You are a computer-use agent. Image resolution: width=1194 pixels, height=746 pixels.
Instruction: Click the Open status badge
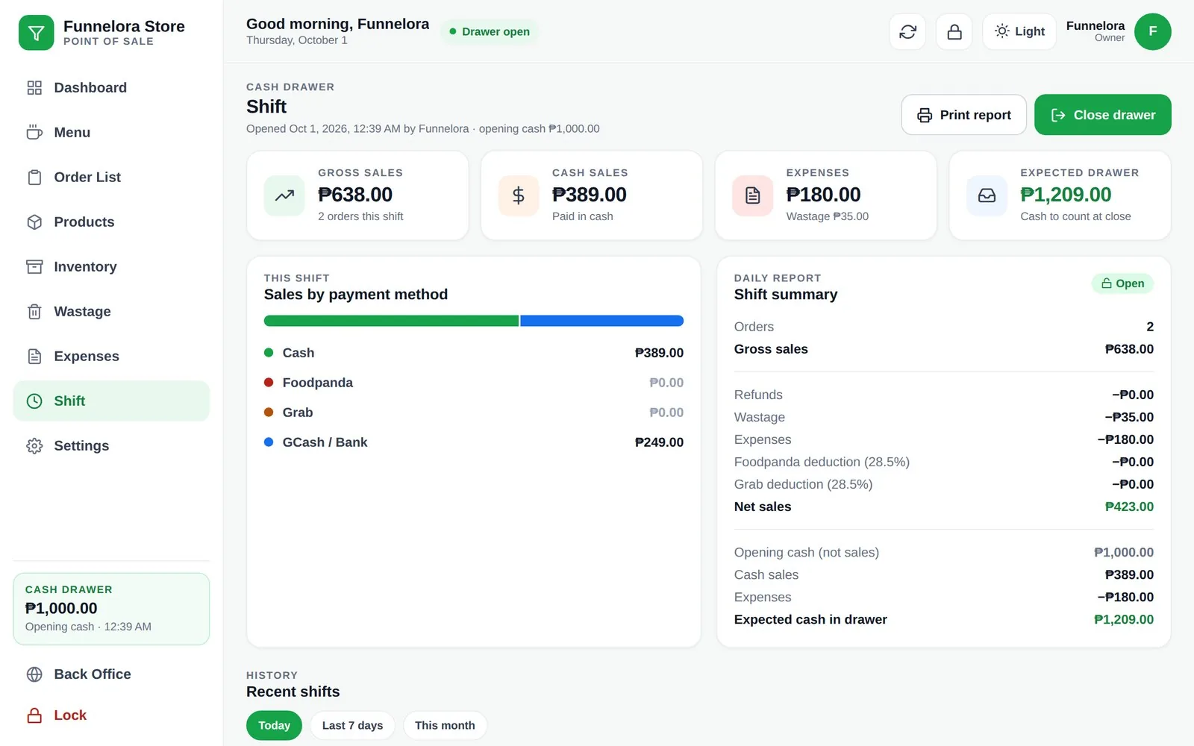click(1122, 283)
